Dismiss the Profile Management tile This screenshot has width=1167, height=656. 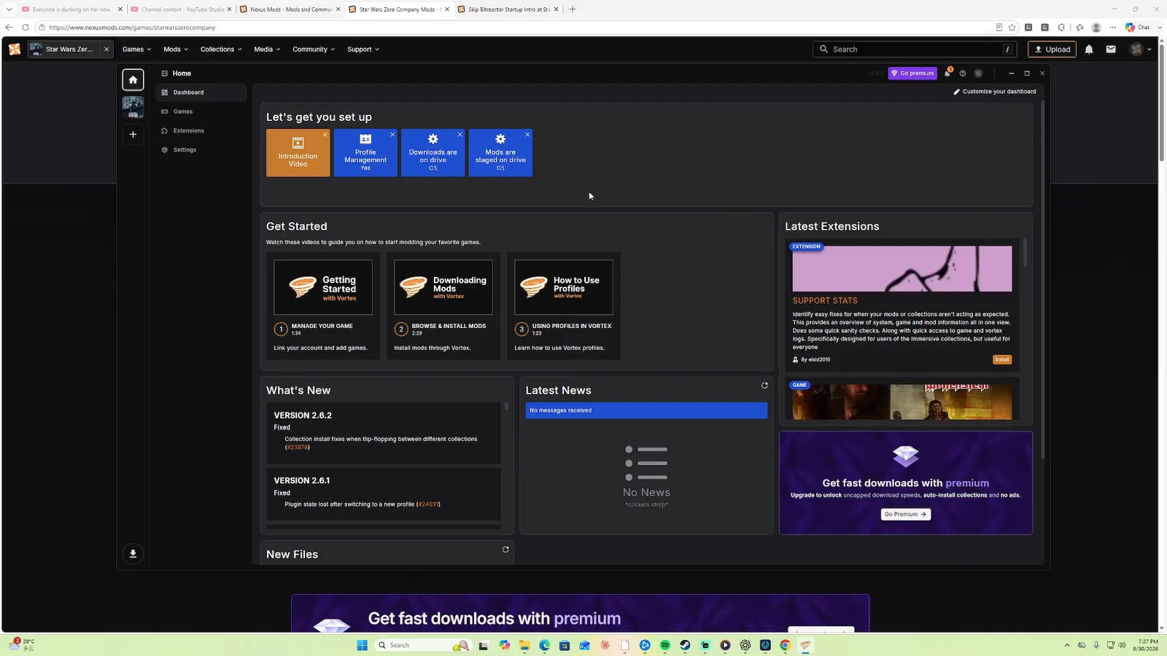click(x=392, y=135)
